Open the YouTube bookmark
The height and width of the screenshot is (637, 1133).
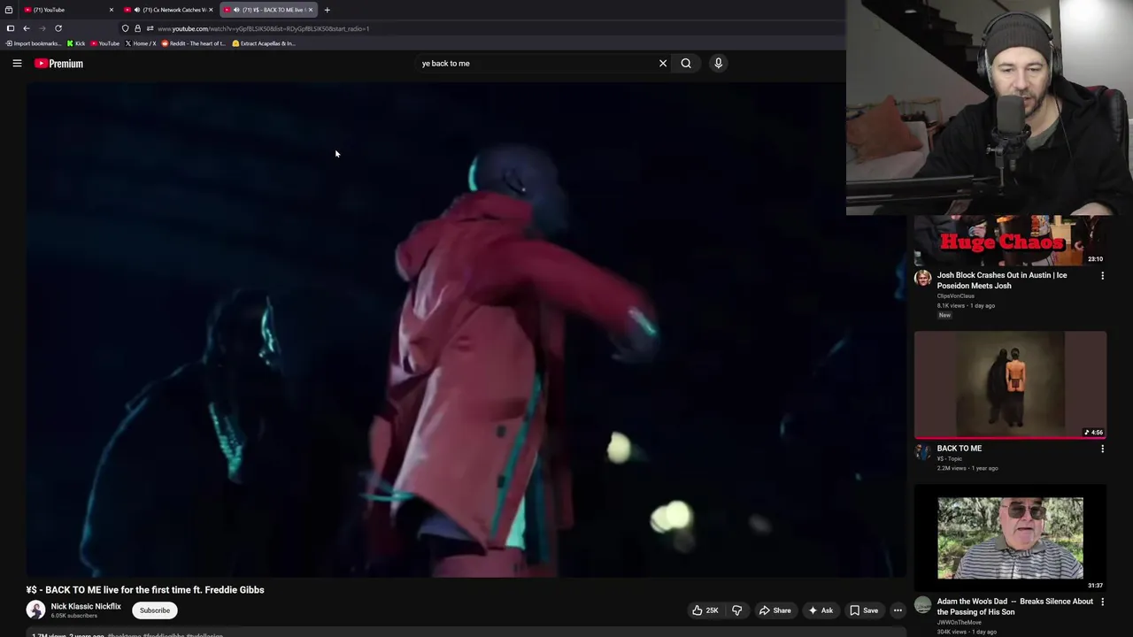(104, 43)
